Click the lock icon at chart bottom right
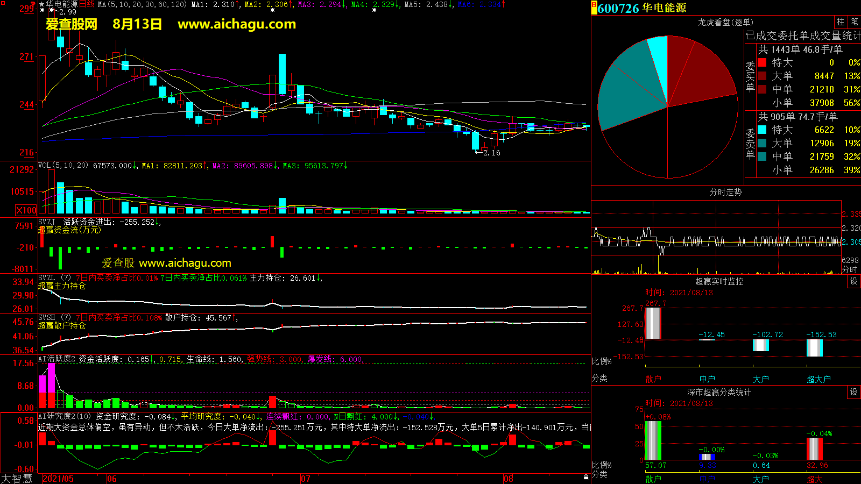 pyautogui.click(x=586, y=477)
